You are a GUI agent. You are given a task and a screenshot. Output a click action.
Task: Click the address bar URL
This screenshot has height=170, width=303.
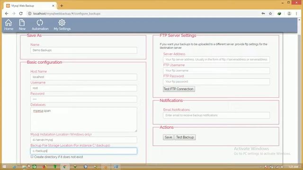[x=67, y=14]
